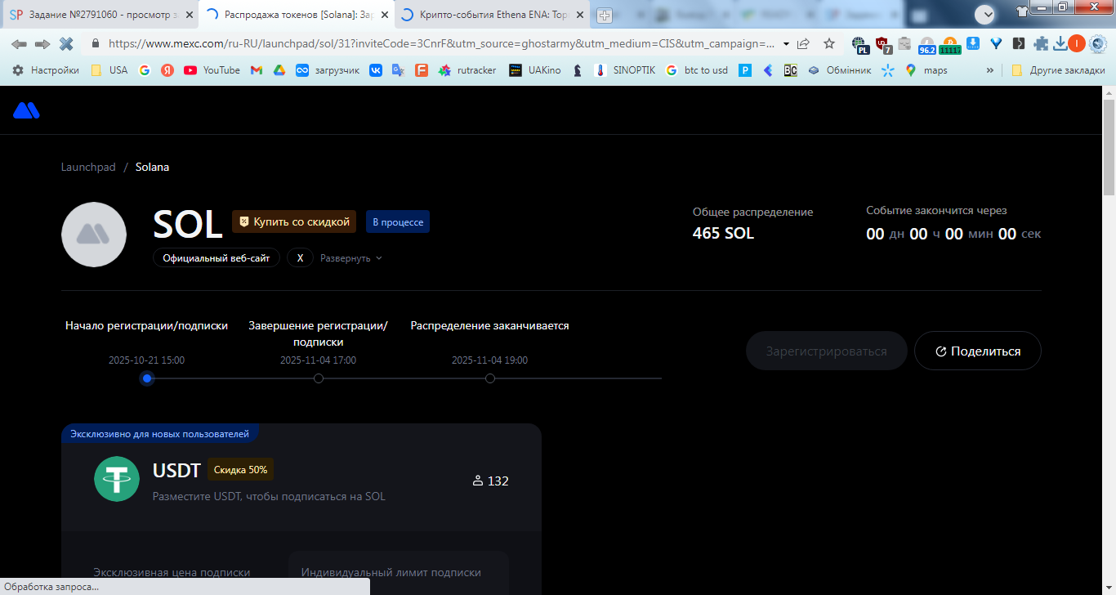Open the PL globe proxy extension
This screenshot has width=1116, height=595.
click(x=859, y=45)
